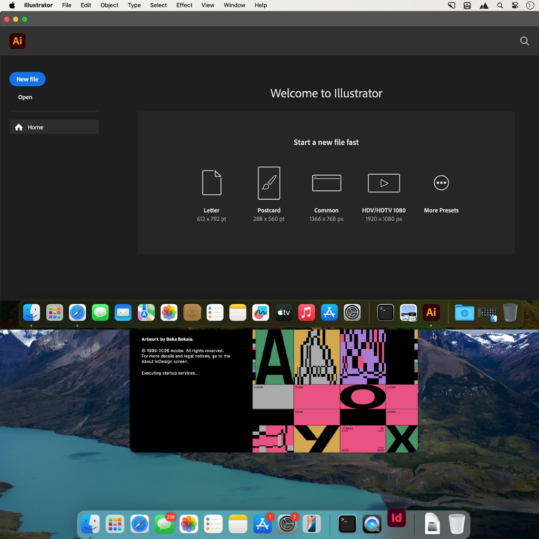Image resolution: width=539 pixels, height=539 pixels.
Task: Open the Effect menu
Action: pos(184,5)
